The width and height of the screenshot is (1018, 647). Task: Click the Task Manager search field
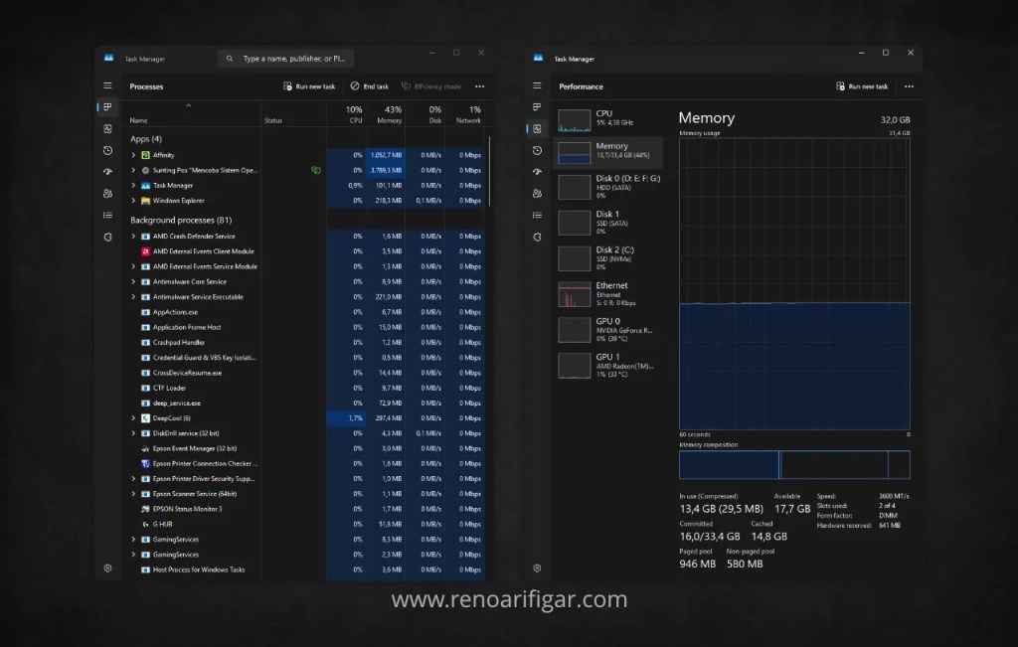click(286, 59)
